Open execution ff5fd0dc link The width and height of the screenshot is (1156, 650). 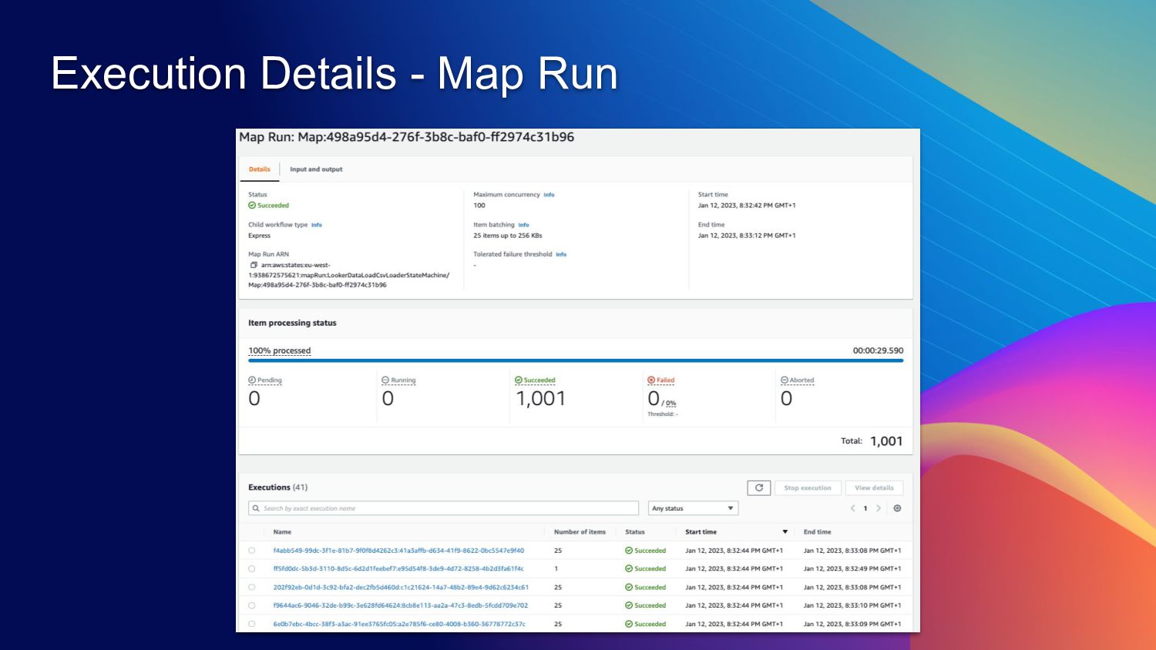point(398,569)
